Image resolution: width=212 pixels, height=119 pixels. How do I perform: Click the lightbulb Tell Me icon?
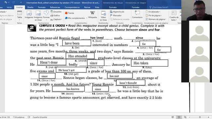150,7
